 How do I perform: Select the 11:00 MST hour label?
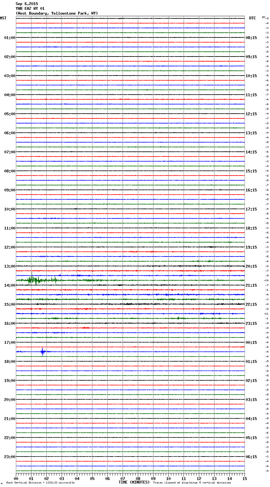(10, 228)
